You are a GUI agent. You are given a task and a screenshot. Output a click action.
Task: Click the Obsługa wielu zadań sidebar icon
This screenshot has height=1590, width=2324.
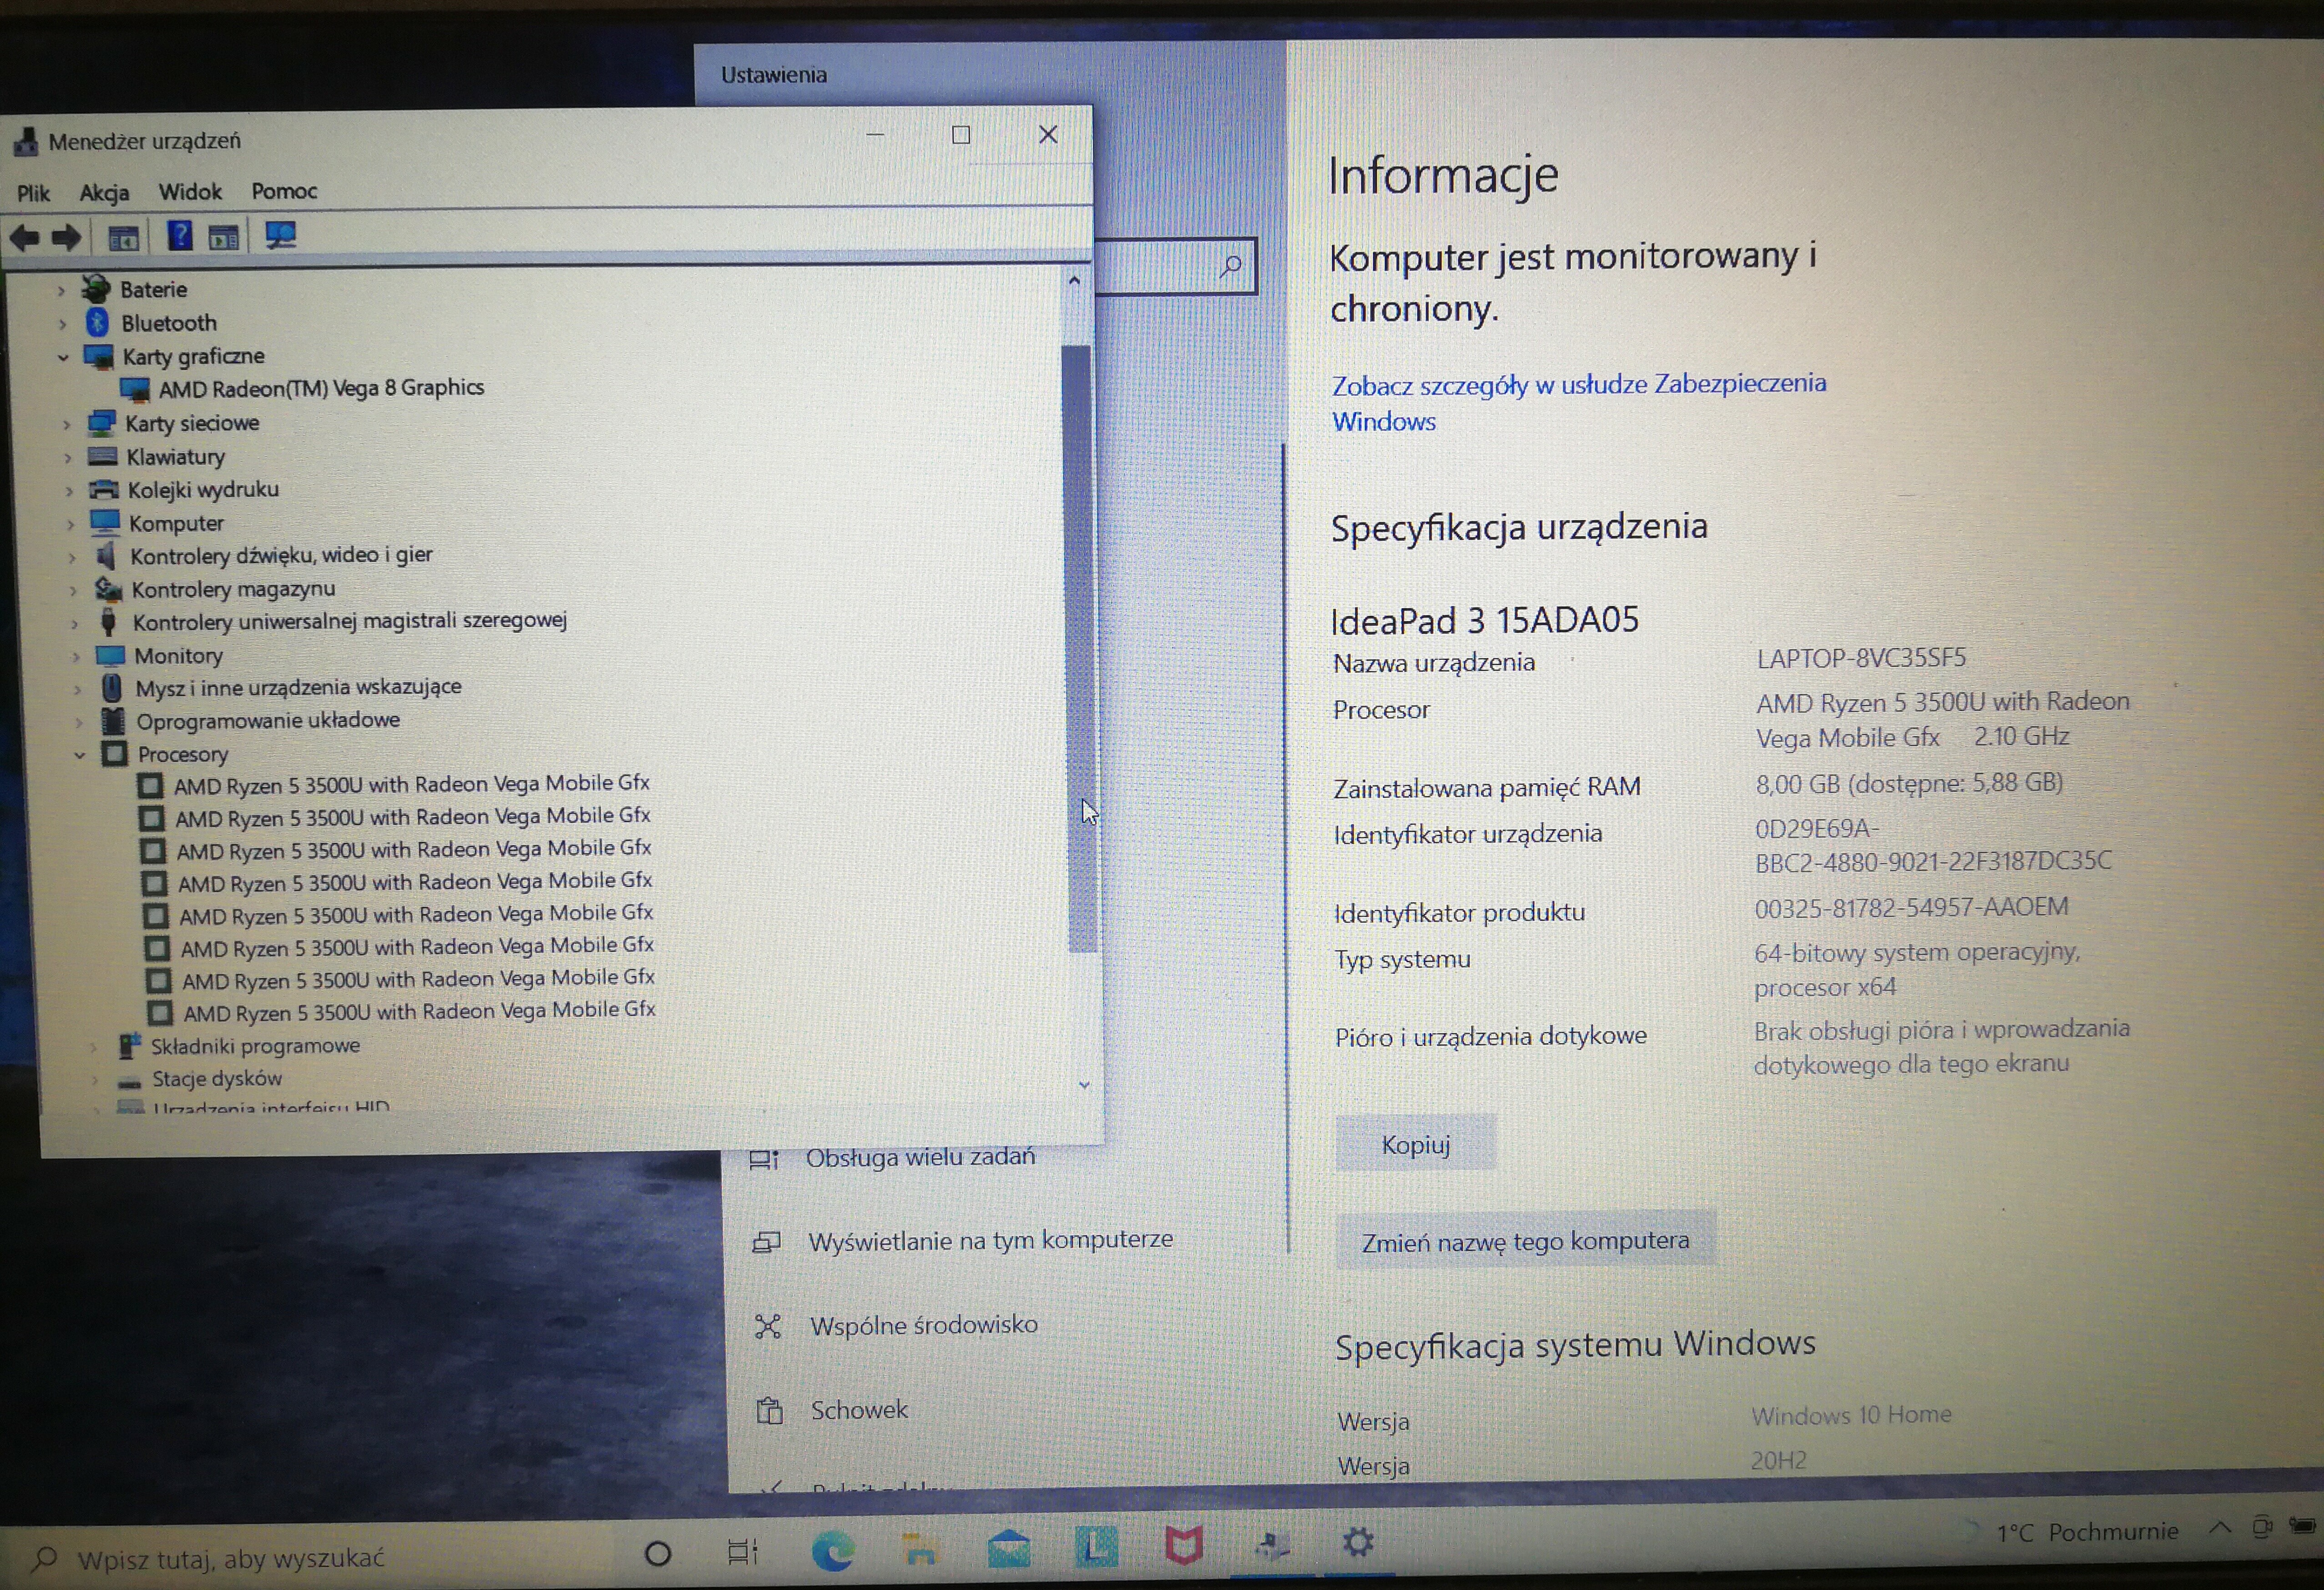click(x=764, y=1160)
